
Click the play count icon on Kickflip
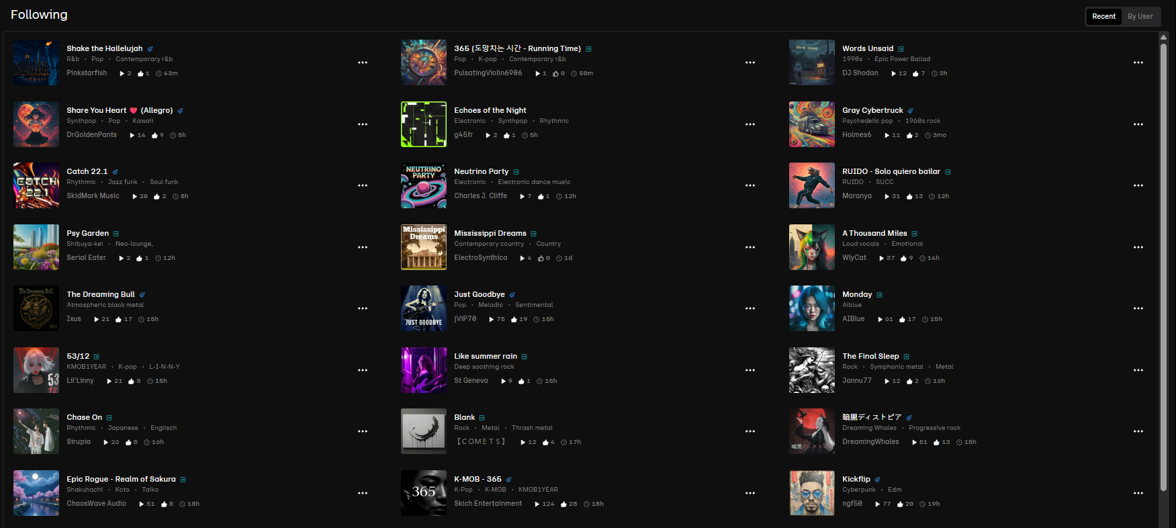pyautogui.click(x=878, y=504)
